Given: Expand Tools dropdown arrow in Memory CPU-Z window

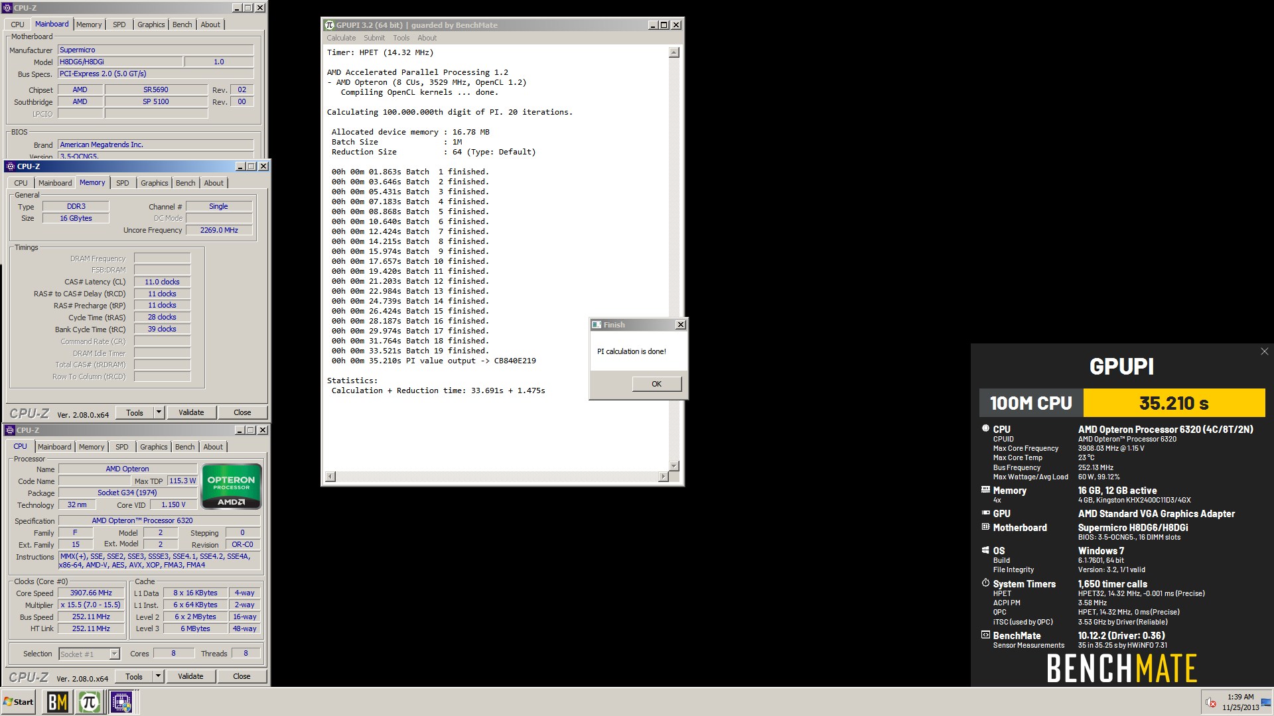Looking at the screenshot, I should tap(159, 412).
